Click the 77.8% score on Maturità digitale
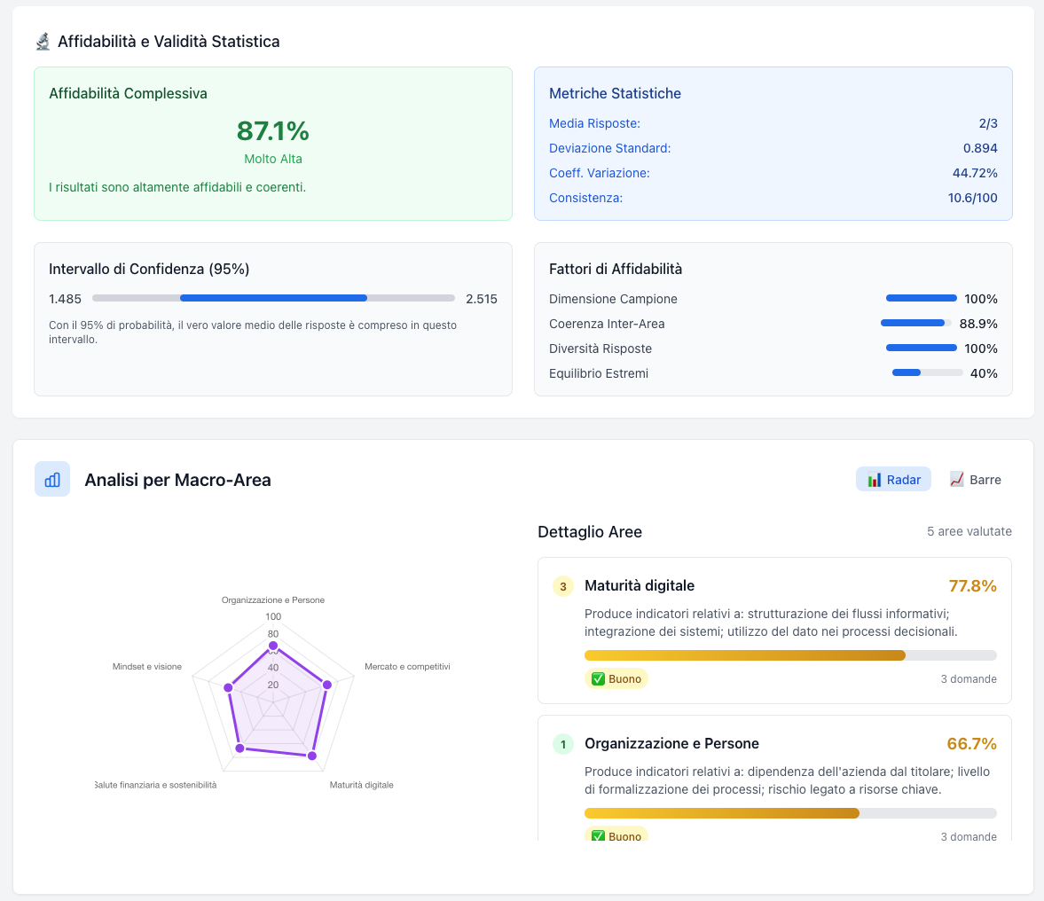This screenshot has height=901, width=1044. tap(973, 585)
